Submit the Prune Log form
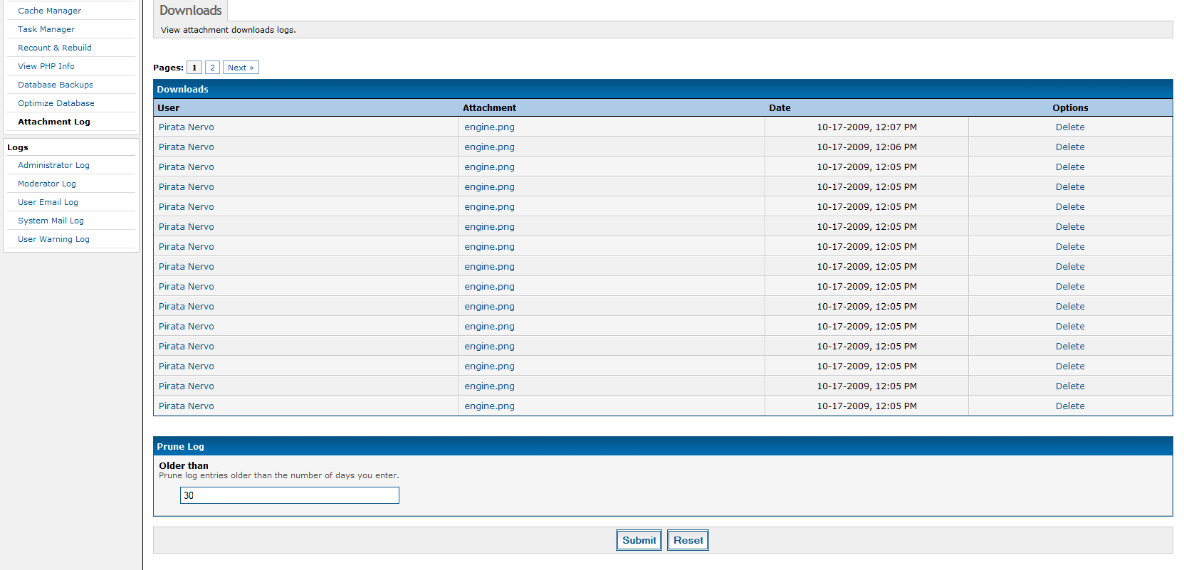 pyautogui.click(x=639, y=540)
